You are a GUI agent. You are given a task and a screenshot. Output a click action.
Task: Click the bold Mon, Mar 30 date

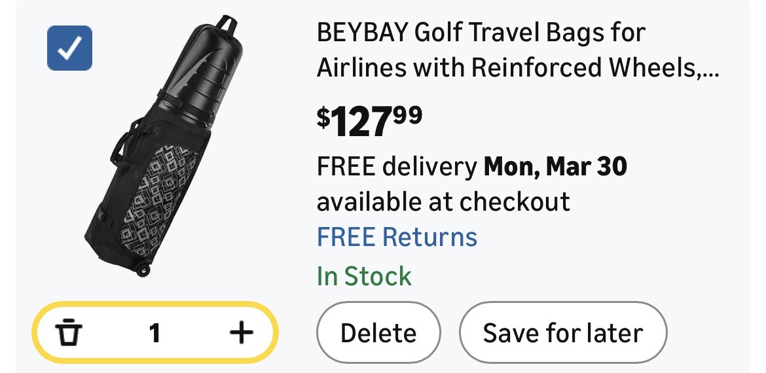click(555, 168)
